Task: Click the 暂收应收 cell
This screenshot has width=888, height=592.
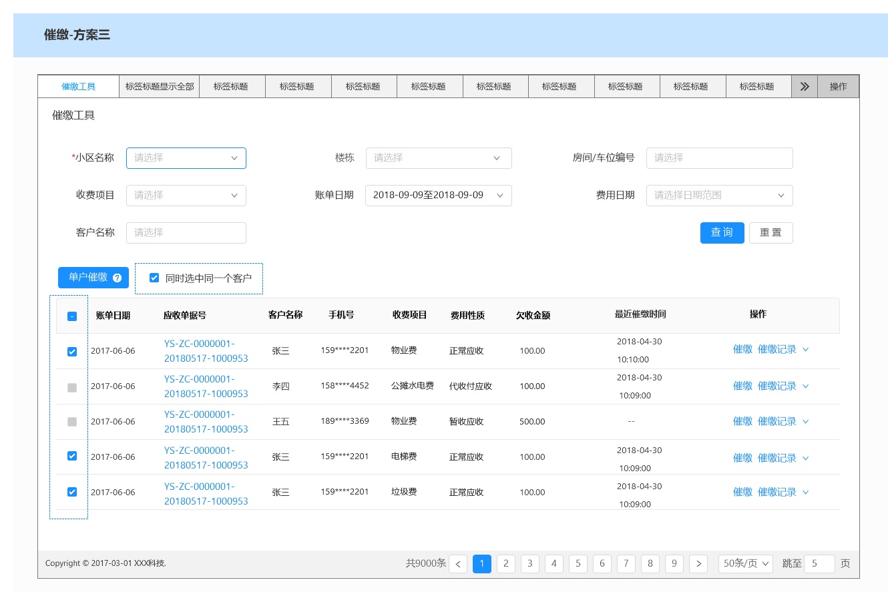Action: [467, 422]
